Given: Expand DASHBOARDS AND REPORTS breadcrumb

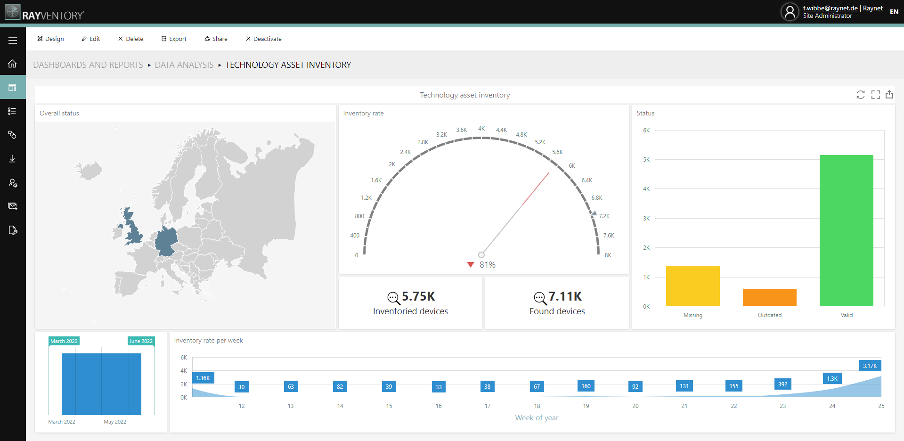Looking at the screenshot, I should (x=88, y=65).
